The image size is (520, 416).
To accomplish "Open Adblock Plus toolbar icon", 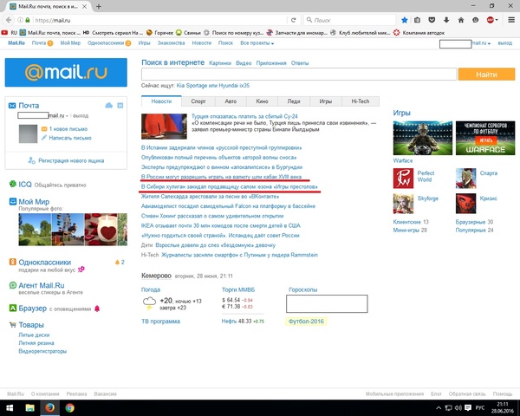I will (491, 20).
